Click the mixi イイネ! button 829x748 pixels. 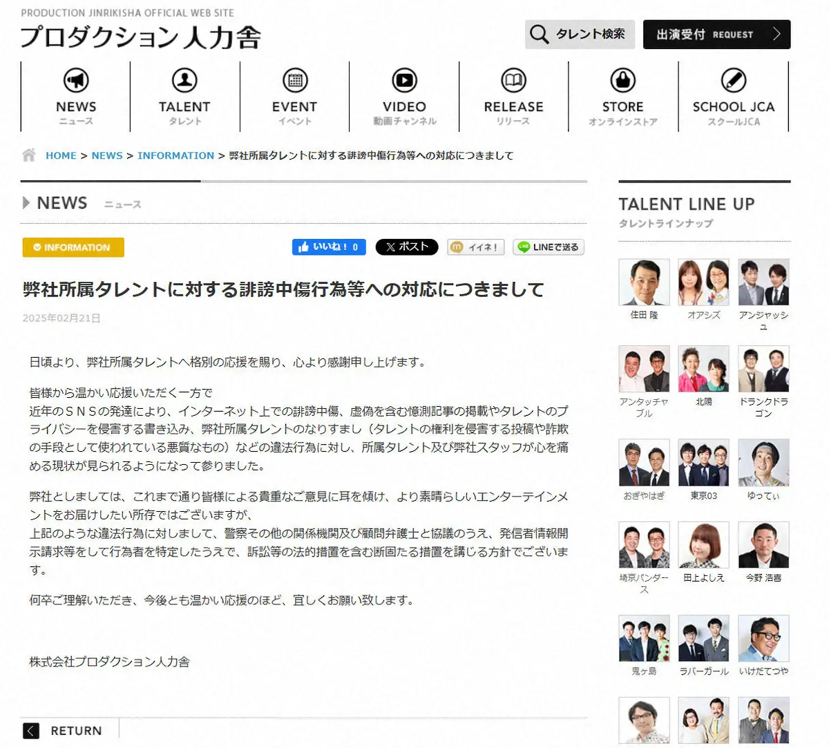tap(476, 247)
